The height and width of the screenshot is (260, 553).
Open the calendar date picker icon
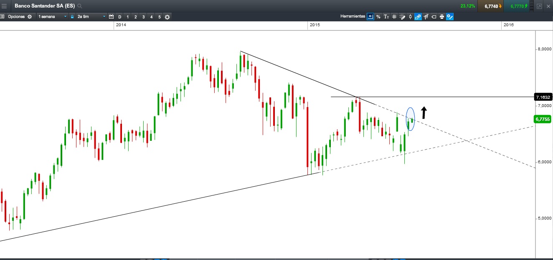click(111, 17)
